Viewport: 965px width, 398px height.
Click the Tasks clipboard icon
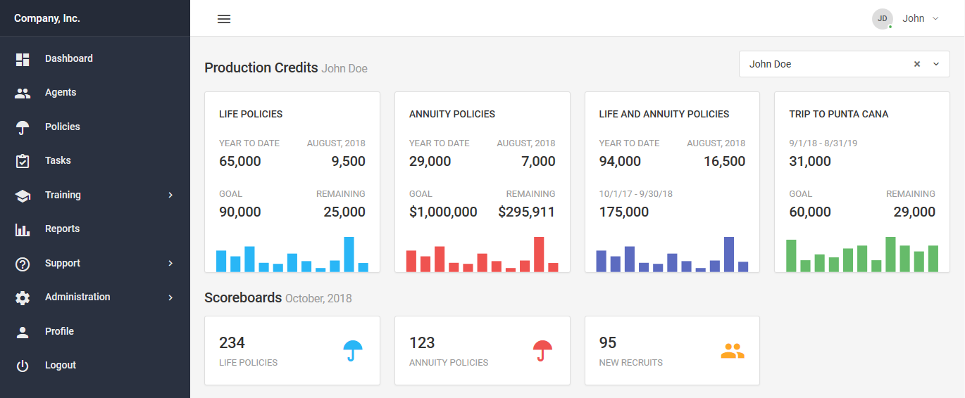[23, 161]
